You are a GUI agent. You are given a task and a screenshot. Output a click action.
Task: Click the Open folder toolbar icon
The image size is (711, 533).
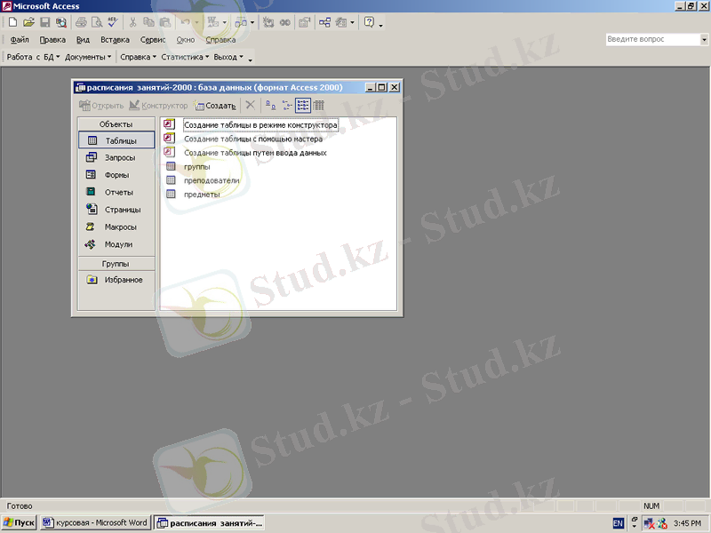coord(28,22)
